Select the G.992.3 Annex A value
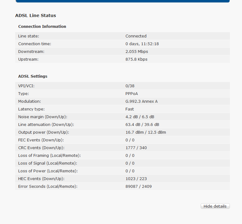This screenshot has height=224, width=242. point(141,101)
